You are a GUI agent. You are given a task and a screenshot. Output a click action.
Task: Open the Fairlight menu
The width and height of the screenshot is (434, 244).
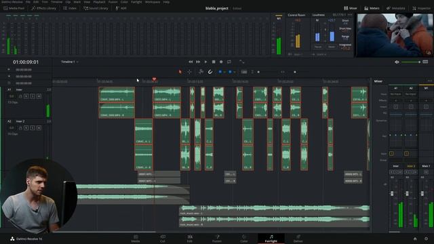[136, 2]
